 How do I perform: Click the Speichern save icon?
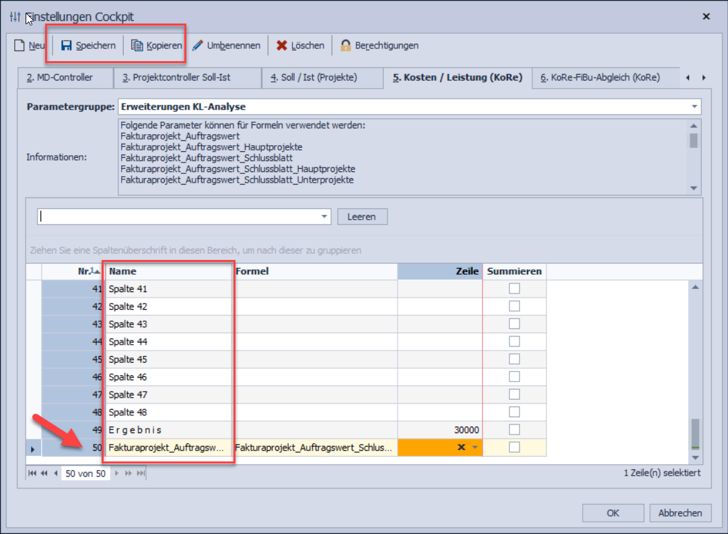pyautogui.click(x=67, y=46)
